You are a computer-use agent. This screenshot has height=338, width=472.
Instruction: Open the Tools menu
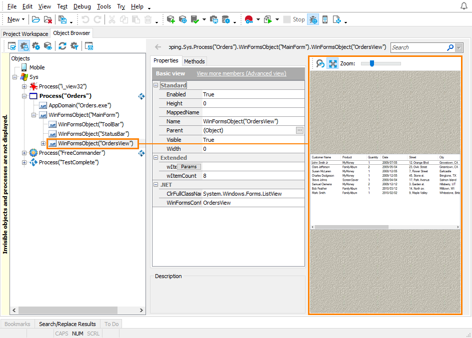point(104,6)
